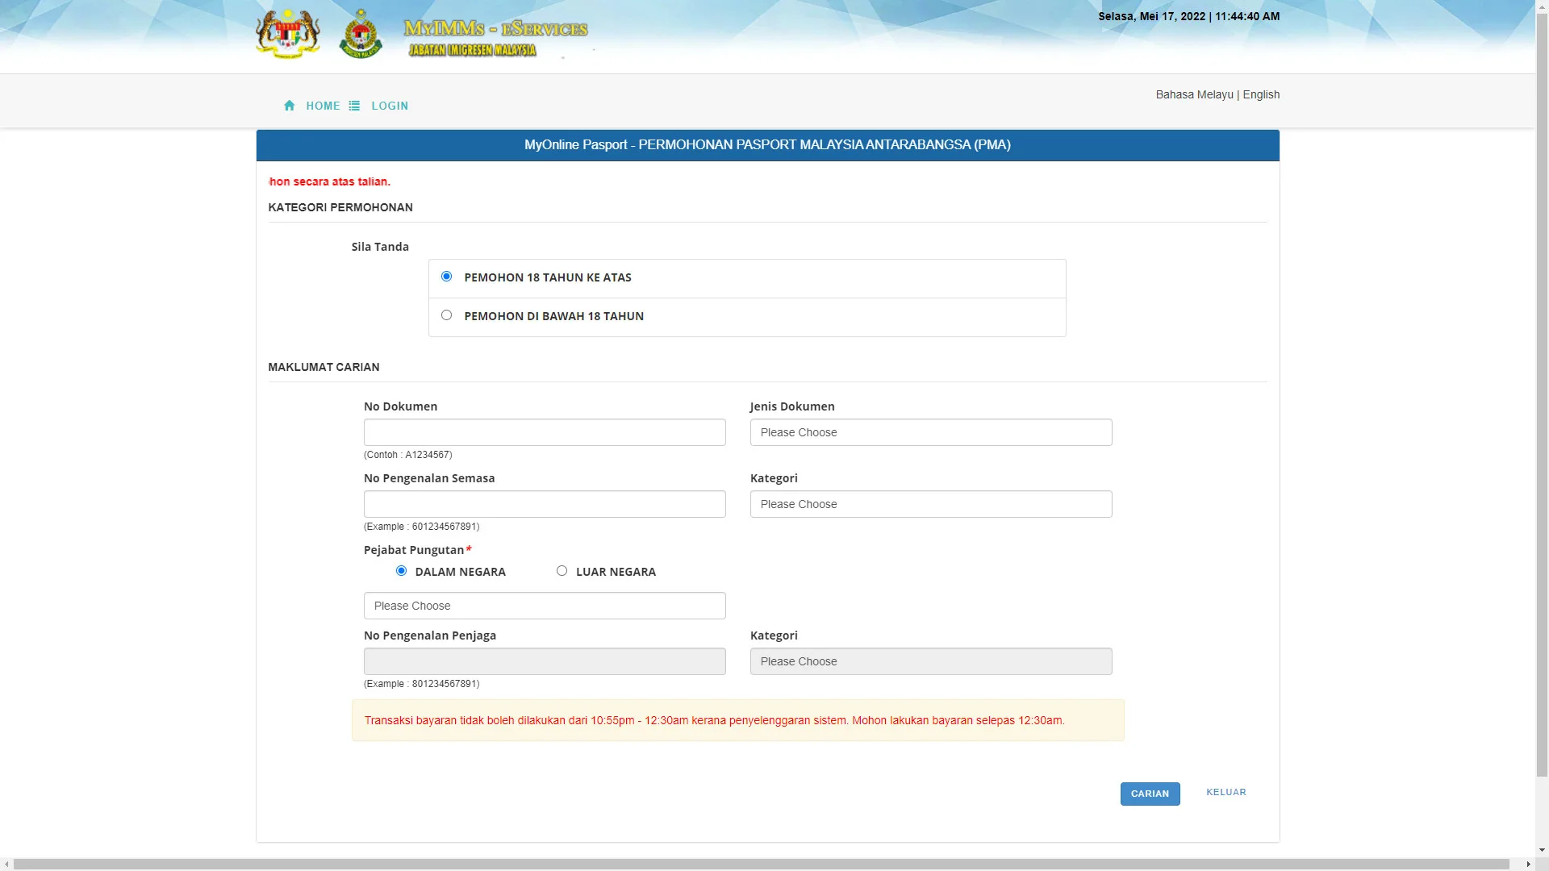Click the scroll left arrow on horizontal scrollbar

(6, 864)
